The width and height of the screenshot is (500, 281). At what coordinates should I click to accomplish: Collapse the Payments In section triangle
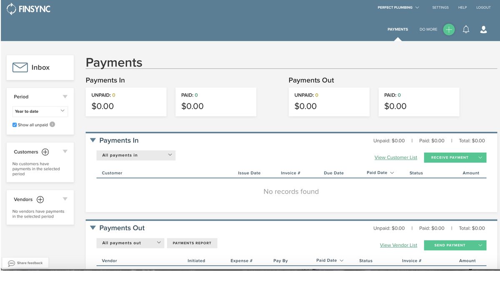tap(92, 140)
